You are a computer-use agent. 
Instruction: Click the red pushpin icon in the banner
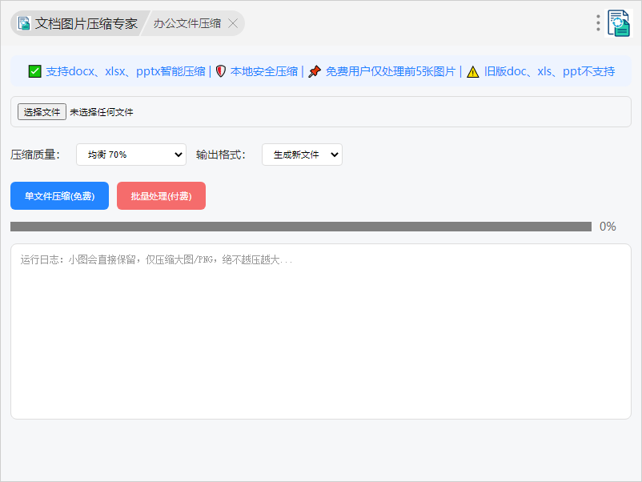pyautogui.click(x=315, y=71)
